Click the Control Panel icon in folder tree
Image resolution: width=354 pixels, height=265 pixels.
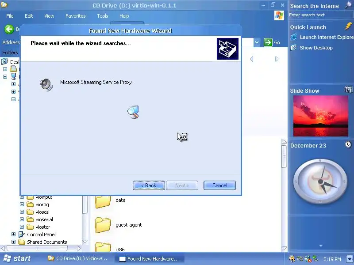[21, 235]
